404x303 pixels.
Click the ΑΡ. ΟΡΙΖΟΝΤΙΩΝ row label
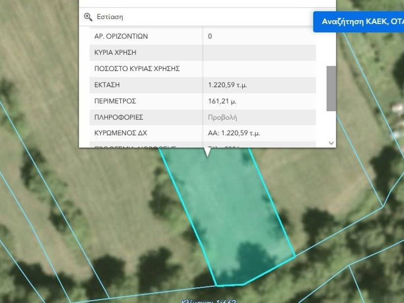tap(121, 36)
